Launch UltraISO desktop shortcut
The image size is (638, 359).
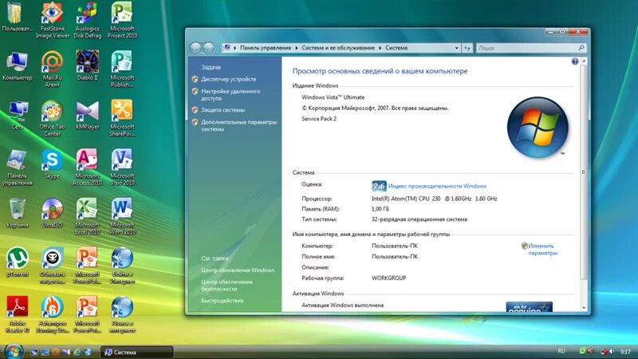pos(52,213)
